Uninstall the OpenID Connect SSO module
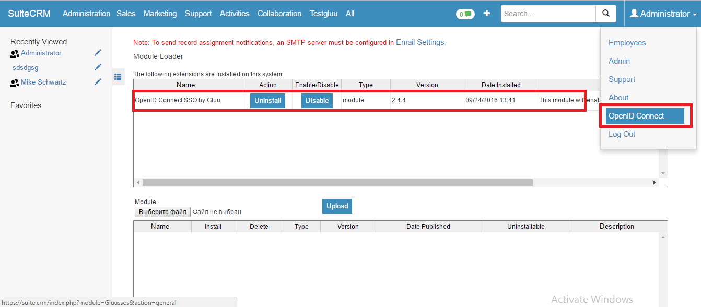Viewport: 701px width, 307px height. pos(267,101)
